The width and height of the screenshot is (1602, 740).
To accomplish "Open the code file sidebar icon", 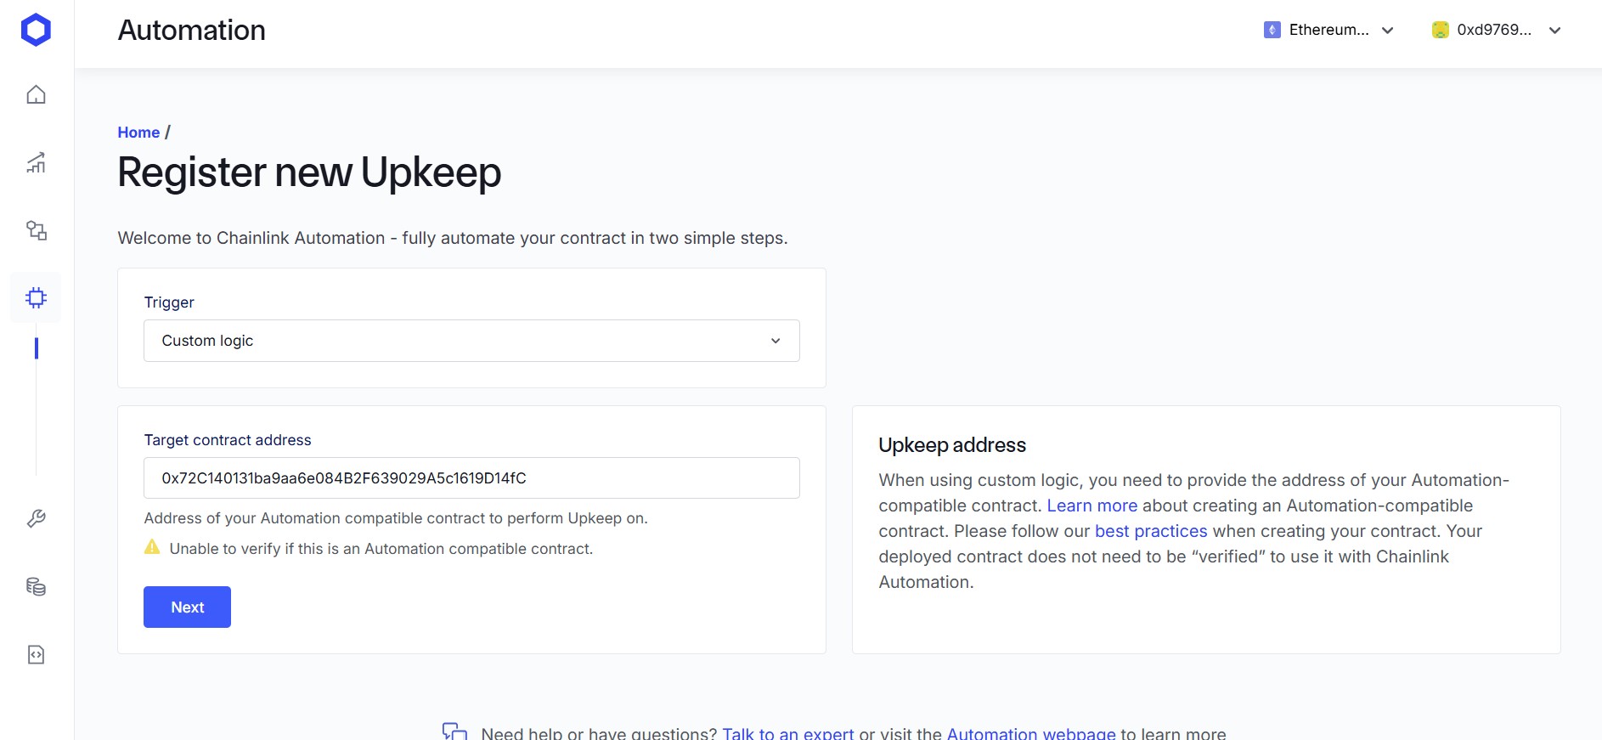I will click(36, 654).
